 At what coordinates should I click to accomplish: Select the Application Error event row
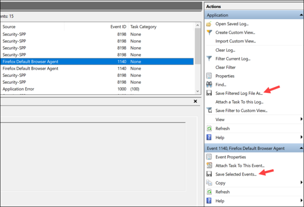(97, 89)
